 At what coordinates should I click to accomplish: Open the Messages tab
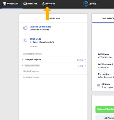coord(30,4)
